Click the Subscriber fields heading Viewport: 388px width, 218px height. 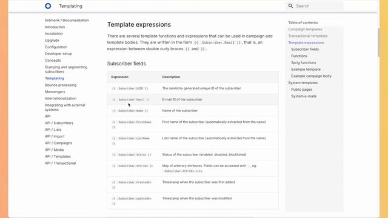coord(127,64)
